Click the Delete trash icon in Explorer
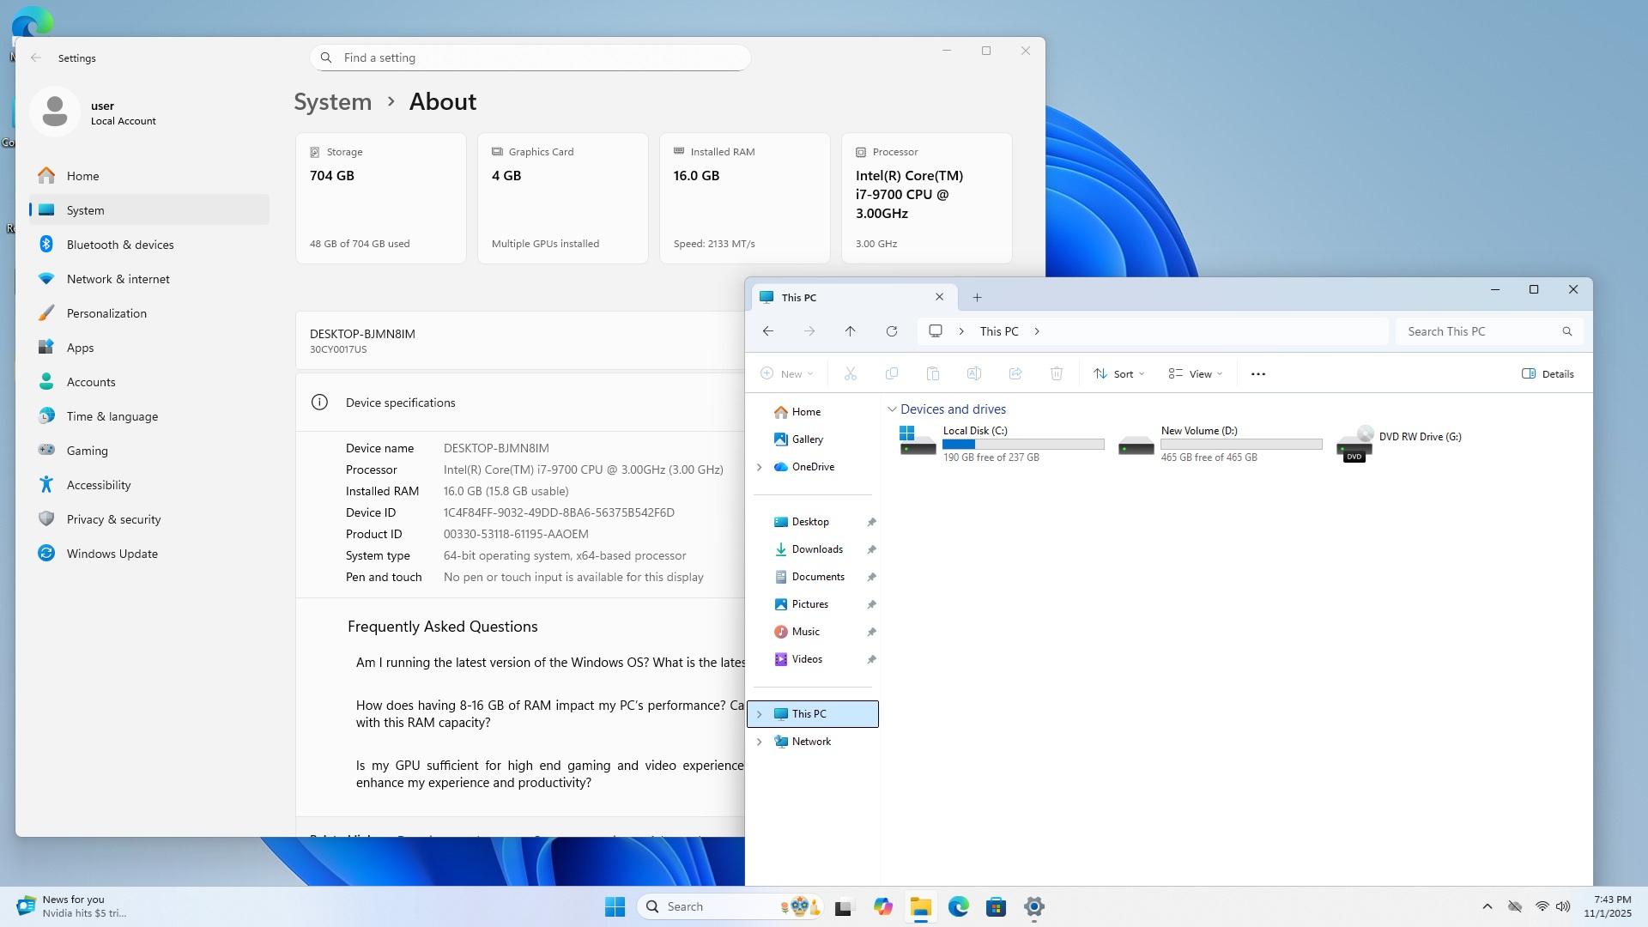Image resolution: width=1648 pixels, height=927 pixels. click(x=1057, y=374)
